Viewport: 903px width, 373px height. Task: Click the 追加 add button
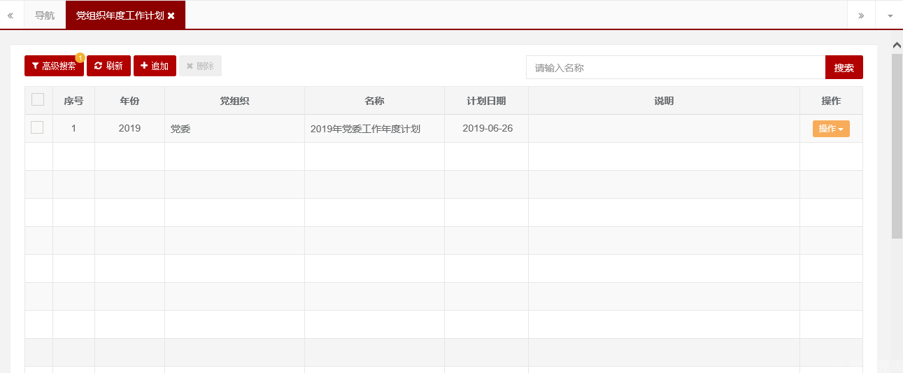(155, 66)
